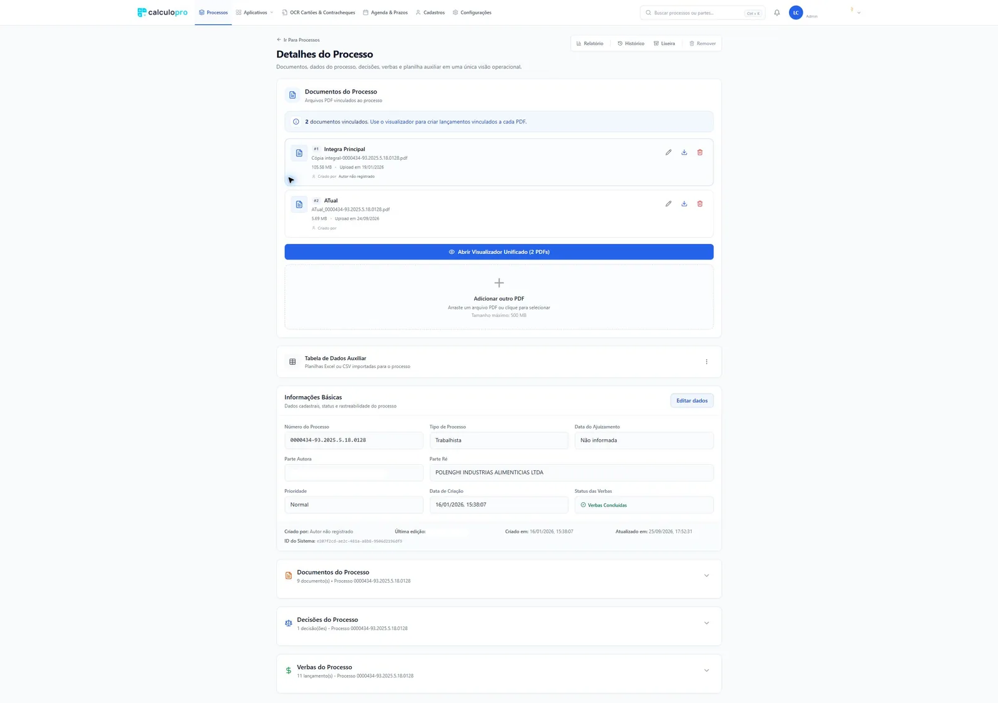Download the ATual PDF file
The height and width of the screenshot is (703, 998).
tap(684, 203)
